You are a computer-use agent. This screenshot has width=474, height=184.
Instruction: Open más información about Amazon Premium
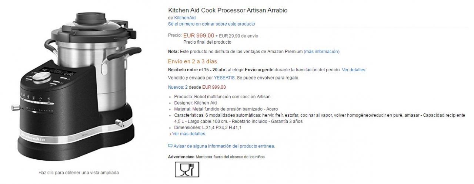tap(321, 51)
